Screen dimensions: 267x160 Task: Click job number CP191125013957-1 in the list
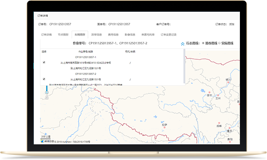coord(85,57)
